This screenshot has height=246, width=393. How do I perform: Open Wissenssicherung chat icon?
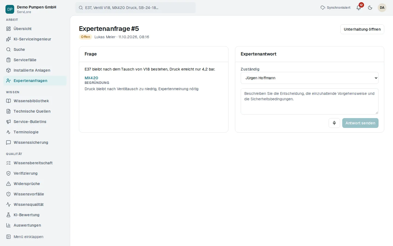tap(8, 142)
